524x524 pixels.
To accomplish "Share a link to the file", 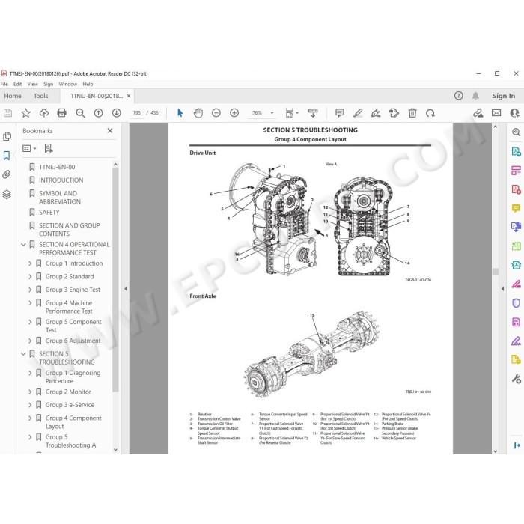I will [478, 113].
